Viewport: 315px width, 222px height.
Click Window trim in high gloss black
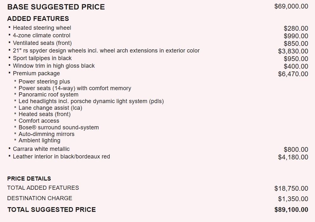[54, 66]
